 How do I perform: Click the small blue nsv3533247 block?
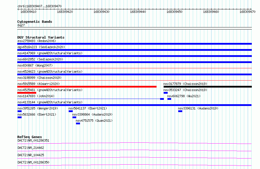[x=165, y=93]
